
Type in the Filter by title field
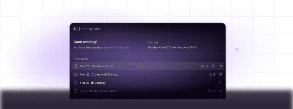pos(136,29)
